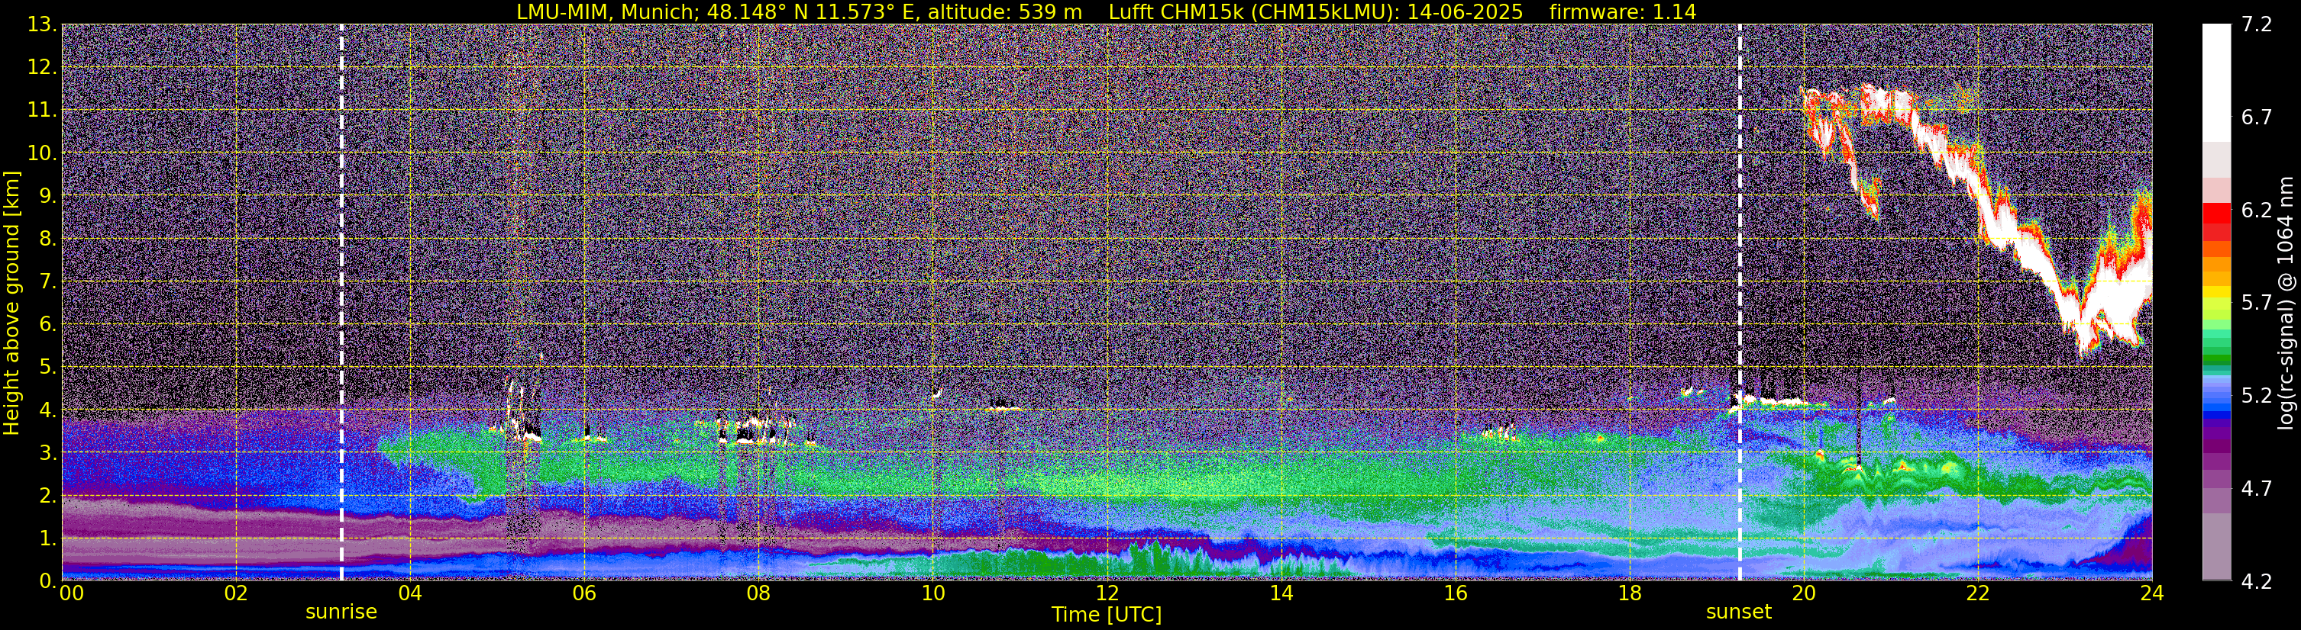The width and height of the screenshot is (2301, 630).
Task: Click the height axis tick label '4.'
Action: point(48,410)
